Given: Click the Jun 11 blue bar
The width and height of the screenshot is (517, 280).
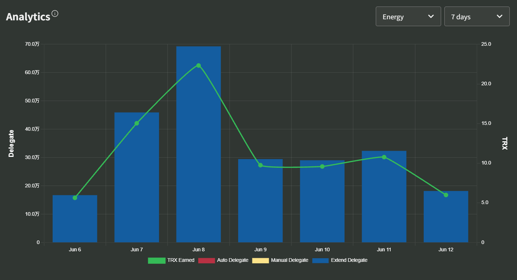Looking at the screenshot, I should click(x=384, y=196).
